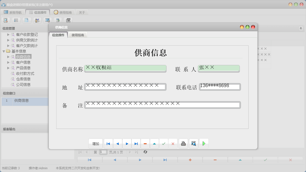Click red X in main window bottom bar
306x172 pixels.
click(290, 160)
